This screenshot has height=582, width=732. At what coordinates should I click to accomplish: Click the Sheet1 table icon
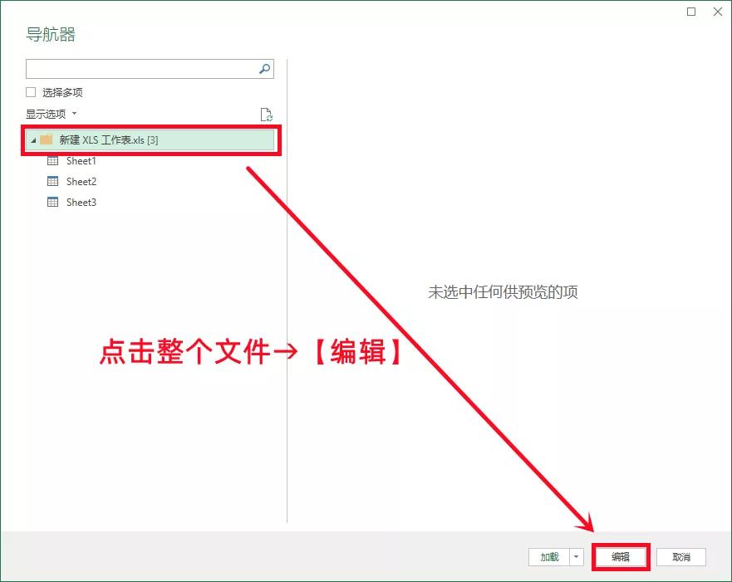pyautogui.click(x=52, y=161)
